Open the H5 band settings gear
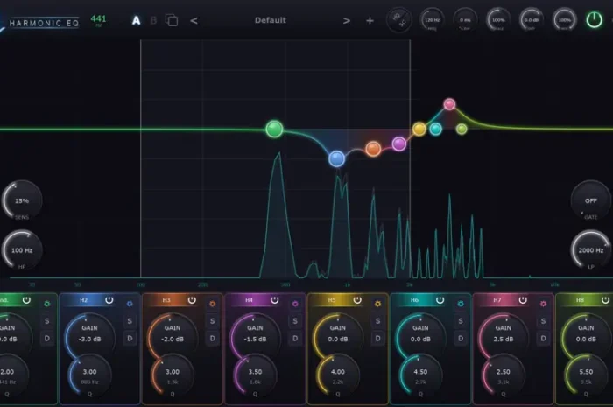613x407 pixels. tap(378, 304)
